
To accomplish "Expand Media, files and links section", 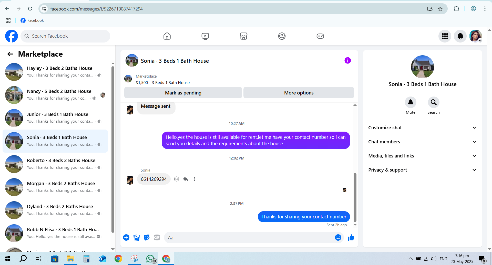I will click(x=422, y=156).
